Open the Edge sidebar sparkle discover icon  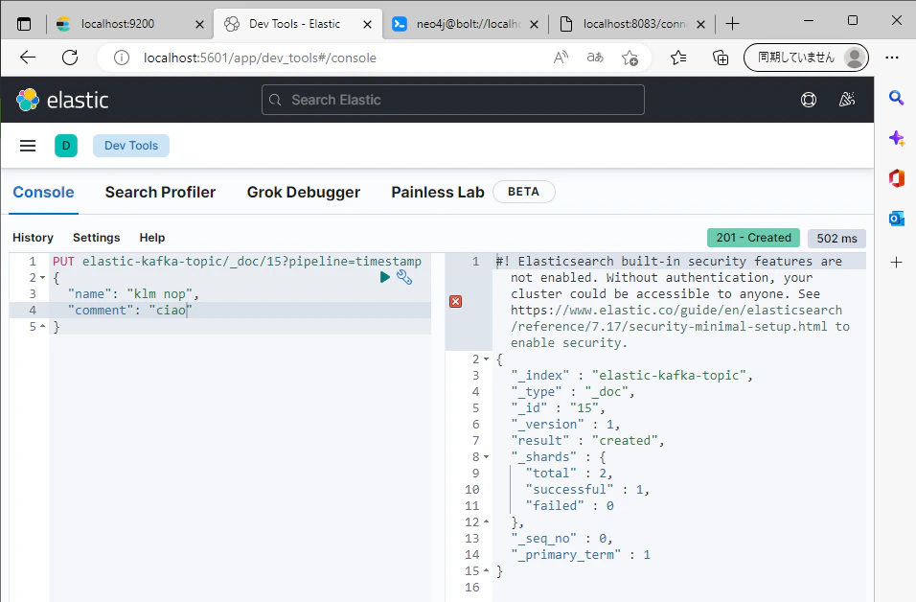coord(897,139)
